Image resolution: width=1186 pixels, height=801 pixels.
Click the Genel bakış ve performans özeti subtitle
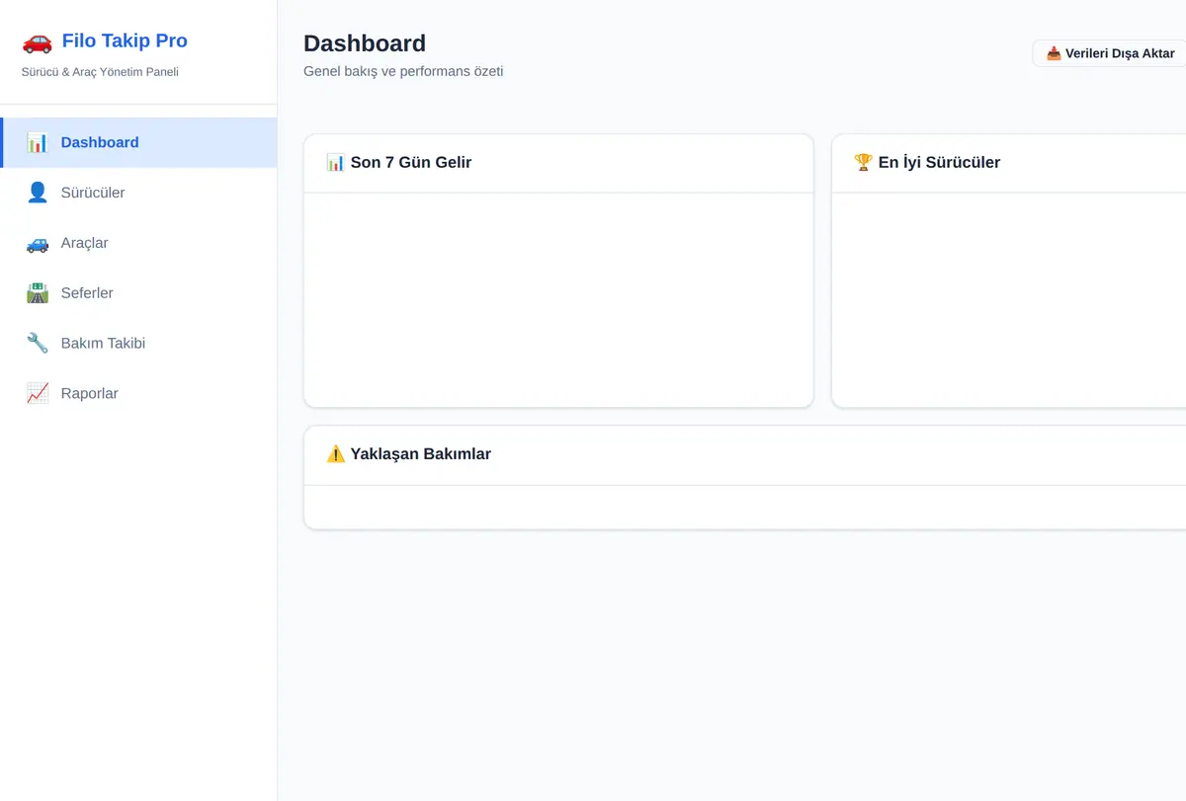point(403,71)
